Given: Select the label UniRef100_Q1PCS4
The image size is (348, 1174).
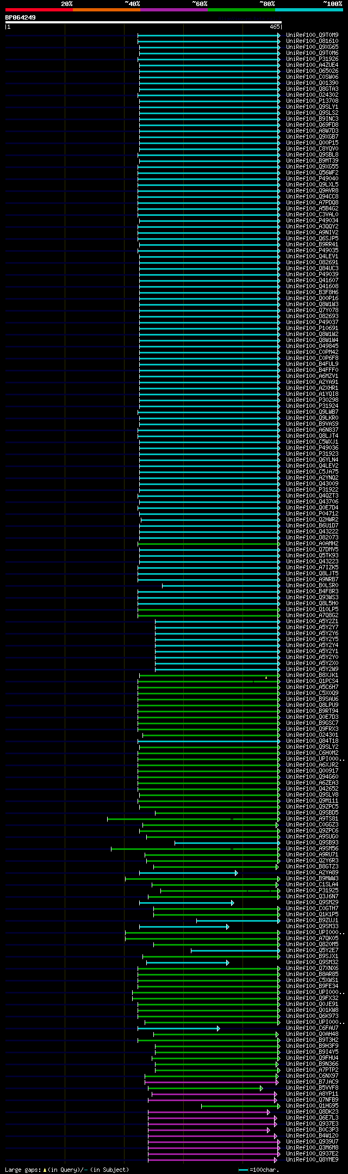Looking at the screenshot, I should [x=312, y=681].
